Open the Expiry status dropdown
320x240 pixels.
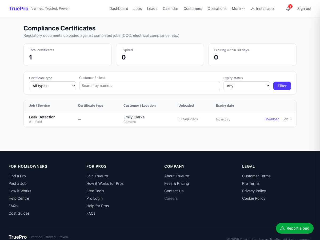click(247, 86)
